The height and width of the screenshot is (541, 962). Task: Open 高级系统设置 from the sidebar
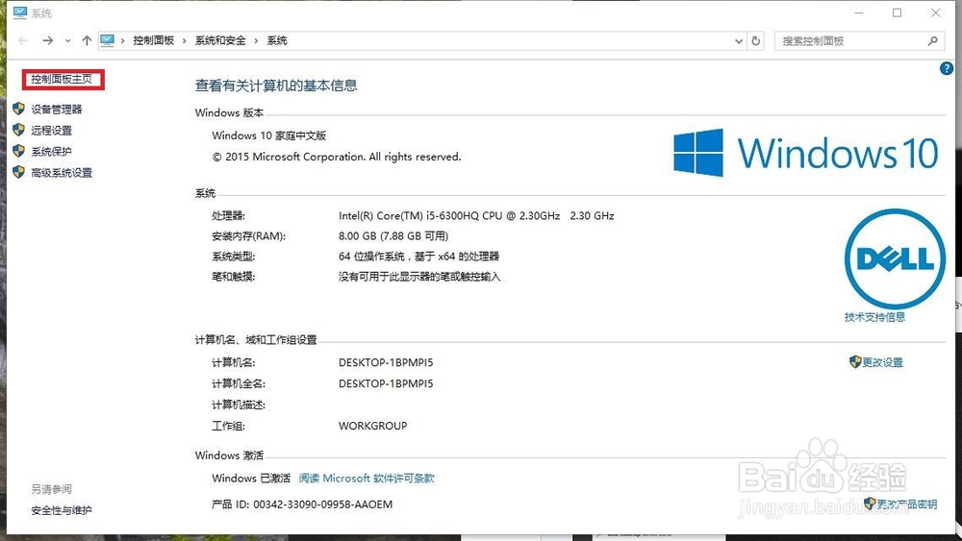click(62, 173)
